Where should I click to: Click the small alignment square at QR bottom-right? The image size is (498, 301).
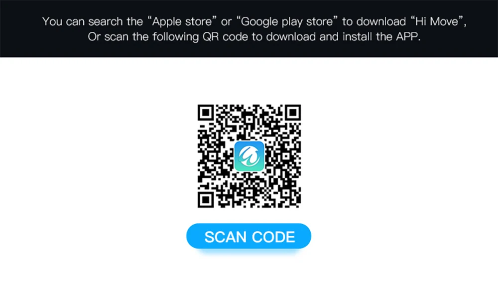pyautogui.click(x=286, y=193)
